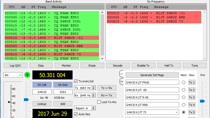
Task: Send Tx 1 message now
Action: point(192,83)
